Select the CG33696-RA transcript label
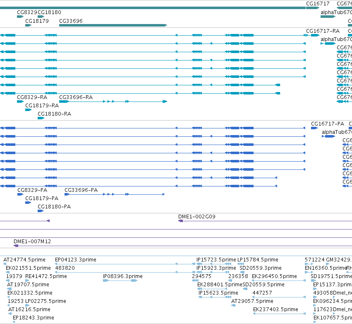Screen dimensions: 352x324 (76, 97)
